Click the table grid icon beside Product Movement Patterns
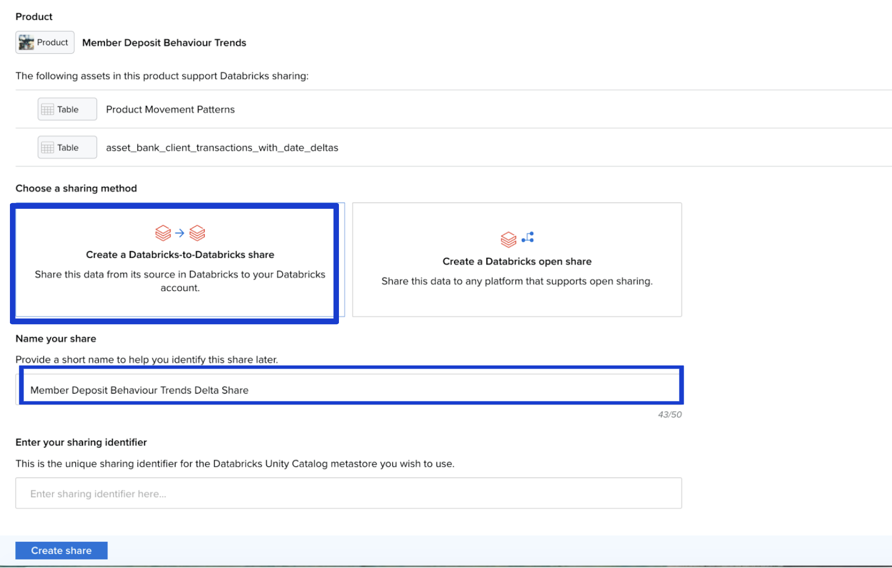This screenshot has height=568, width=892. [x=48, y=110]
